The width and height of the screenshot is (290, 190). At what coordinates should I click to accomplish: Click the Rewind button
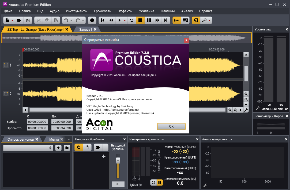pyautogui.click(x=111, y=20)
